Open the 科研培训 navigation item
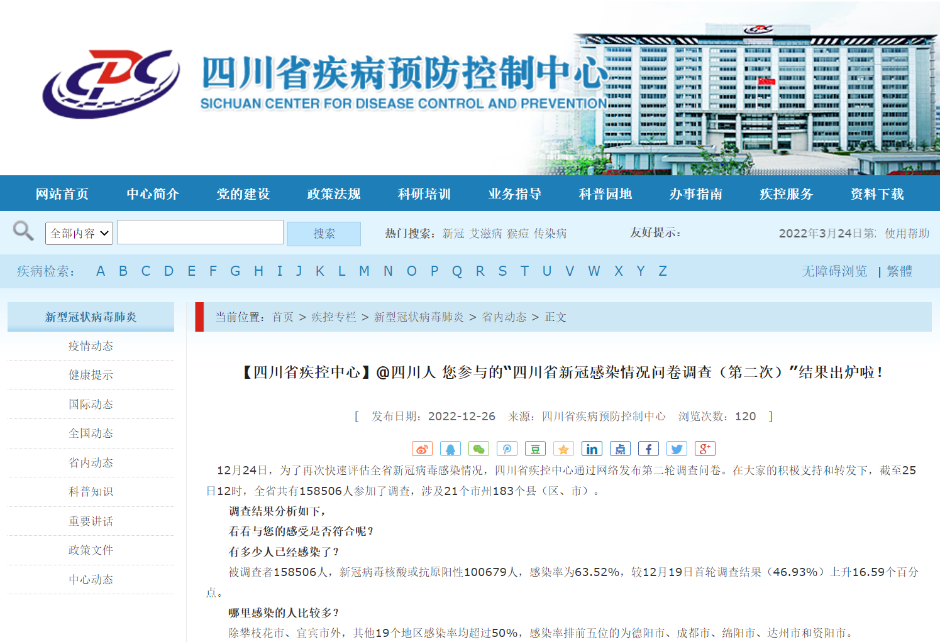Viewport: 940px width, 642px height. pos(424,193)
